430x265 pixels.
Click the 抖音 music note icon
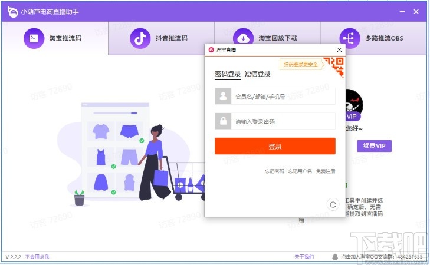[x=140, y=38]
